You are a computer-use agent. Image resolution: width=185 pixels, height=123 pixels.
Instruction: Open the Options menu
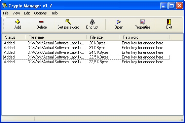(40, 13)
